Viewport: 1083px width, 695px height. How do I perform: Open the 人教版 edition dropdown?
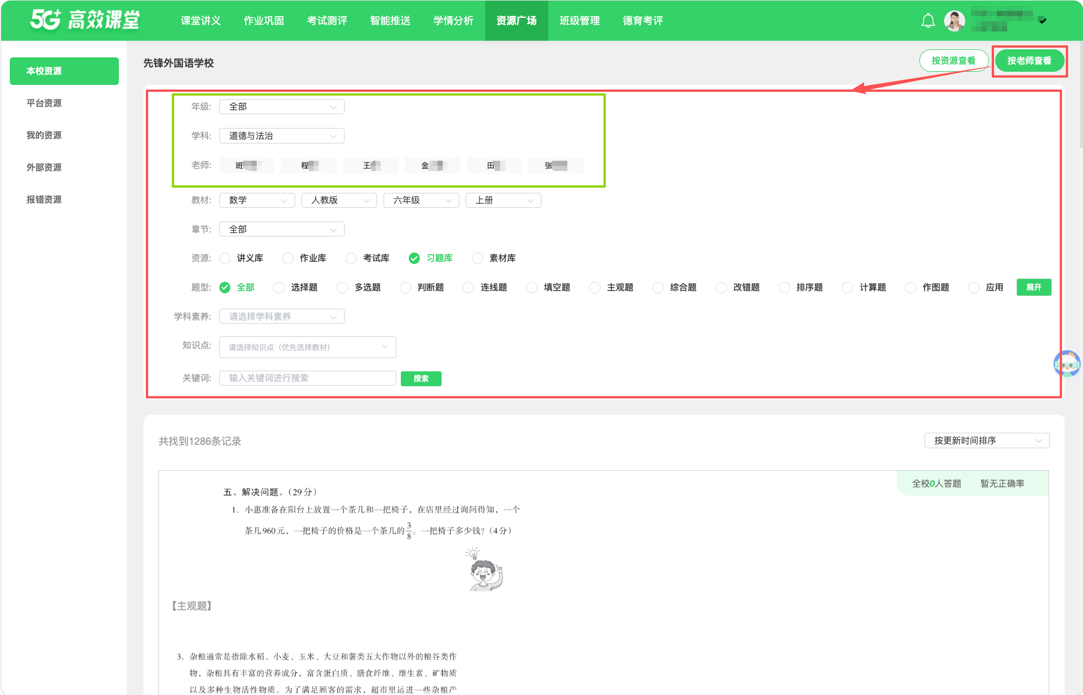click(339, 200)
